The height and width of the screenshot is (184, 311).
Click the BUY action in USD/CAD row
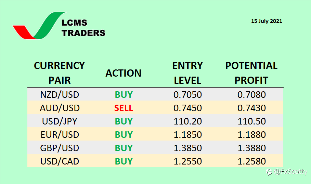pyautogui.click(x=124, y=161)
